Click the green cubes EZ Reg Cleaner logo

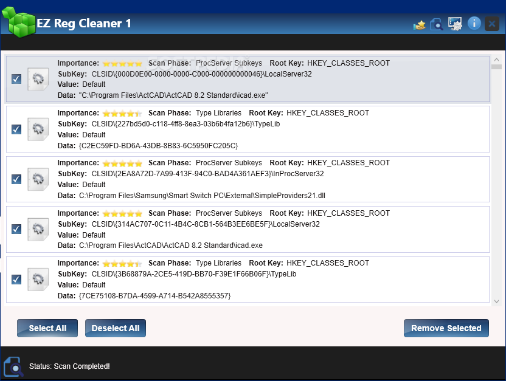(19, 22)
